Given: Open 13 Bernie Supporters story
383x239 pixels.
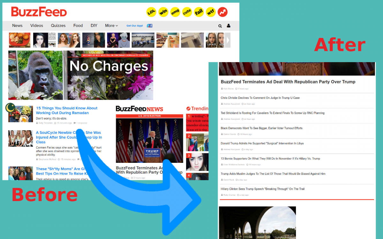Looking at the screenshot, I should 270,159.
